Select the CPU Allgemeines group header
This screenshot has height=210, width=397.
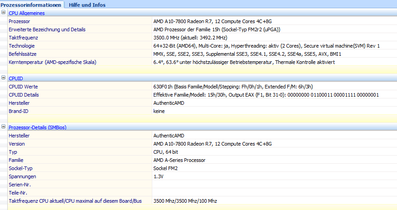click(x=27, y=13)
